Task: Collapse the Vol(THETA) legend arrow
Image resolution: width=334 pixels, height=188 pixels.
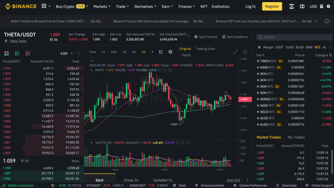Action: tap(92, 143)
